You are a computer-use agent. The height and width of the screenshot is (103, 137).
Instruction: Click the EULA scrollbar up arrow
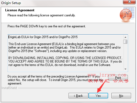[x=125, y=37]
